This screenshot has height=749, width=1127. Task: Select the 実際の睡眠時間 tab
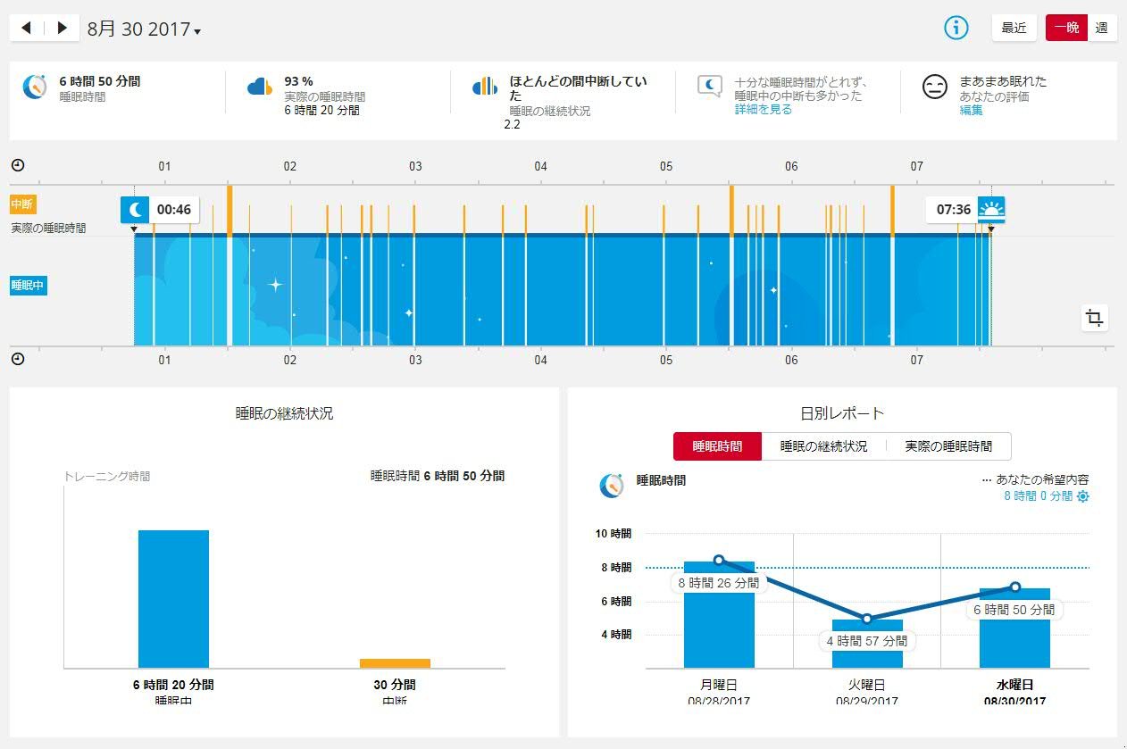tap(948, 446)
